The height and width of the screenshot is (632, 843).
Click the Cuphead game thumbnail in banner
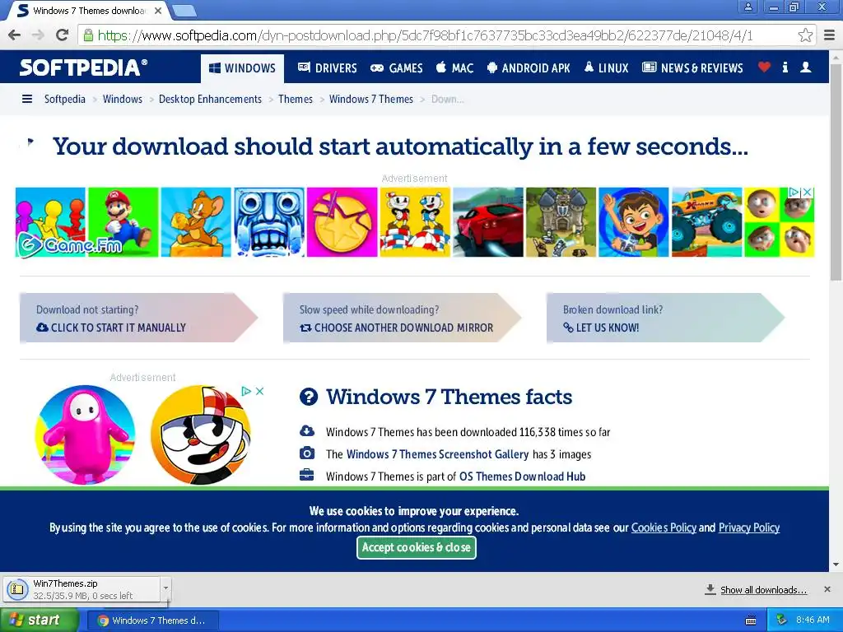pyautogui.click(x=415, y=222)
